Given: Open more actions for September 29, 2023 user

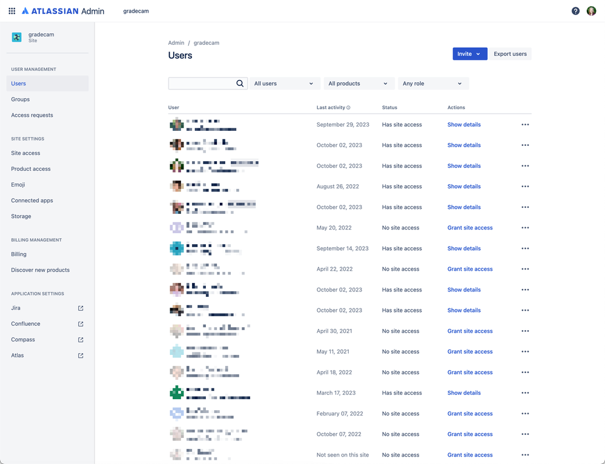Looking at the screenshot, I should coord(525,125).
